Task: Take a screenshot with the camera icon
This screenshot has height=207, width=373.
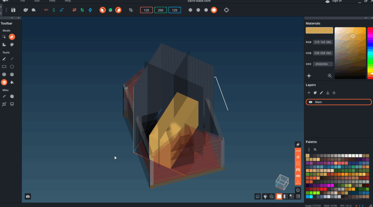Action: (28, 197)
